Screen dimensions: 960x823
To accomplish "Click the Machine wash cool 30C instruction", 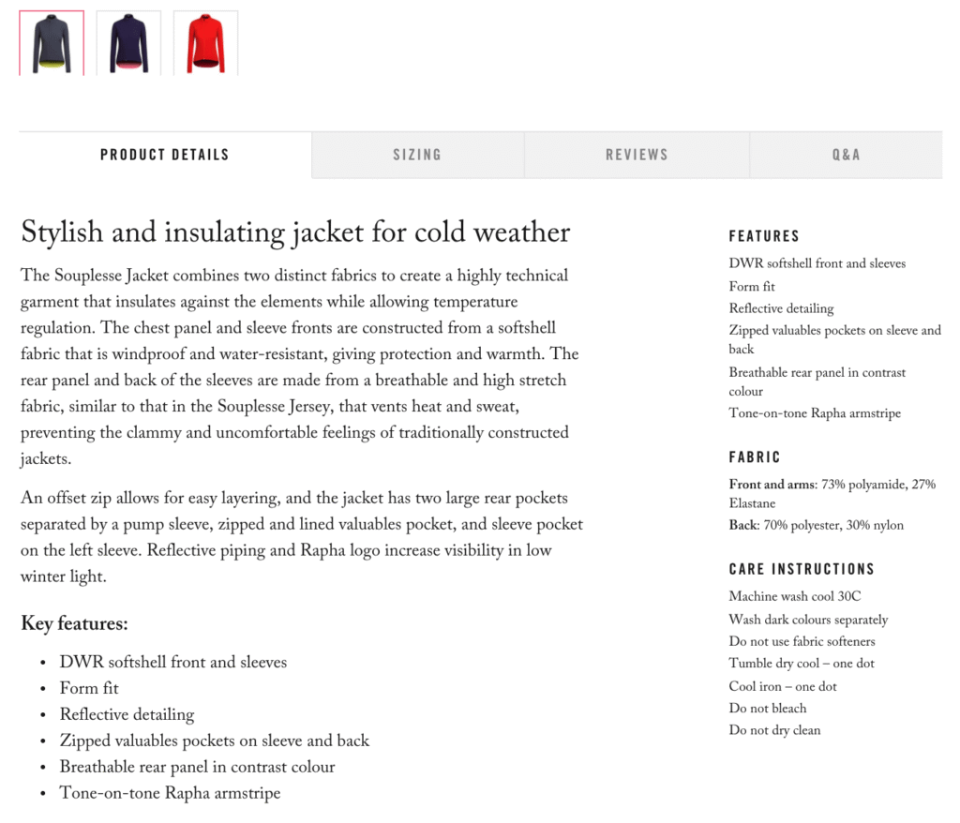I will coord(794,596).
